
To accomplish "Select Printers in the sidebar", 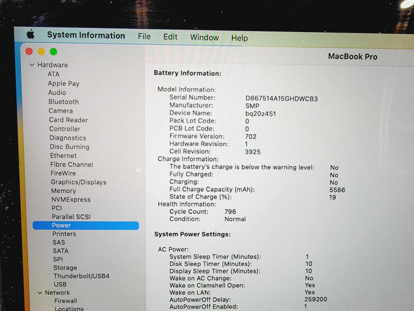I will tap(64, 234).
